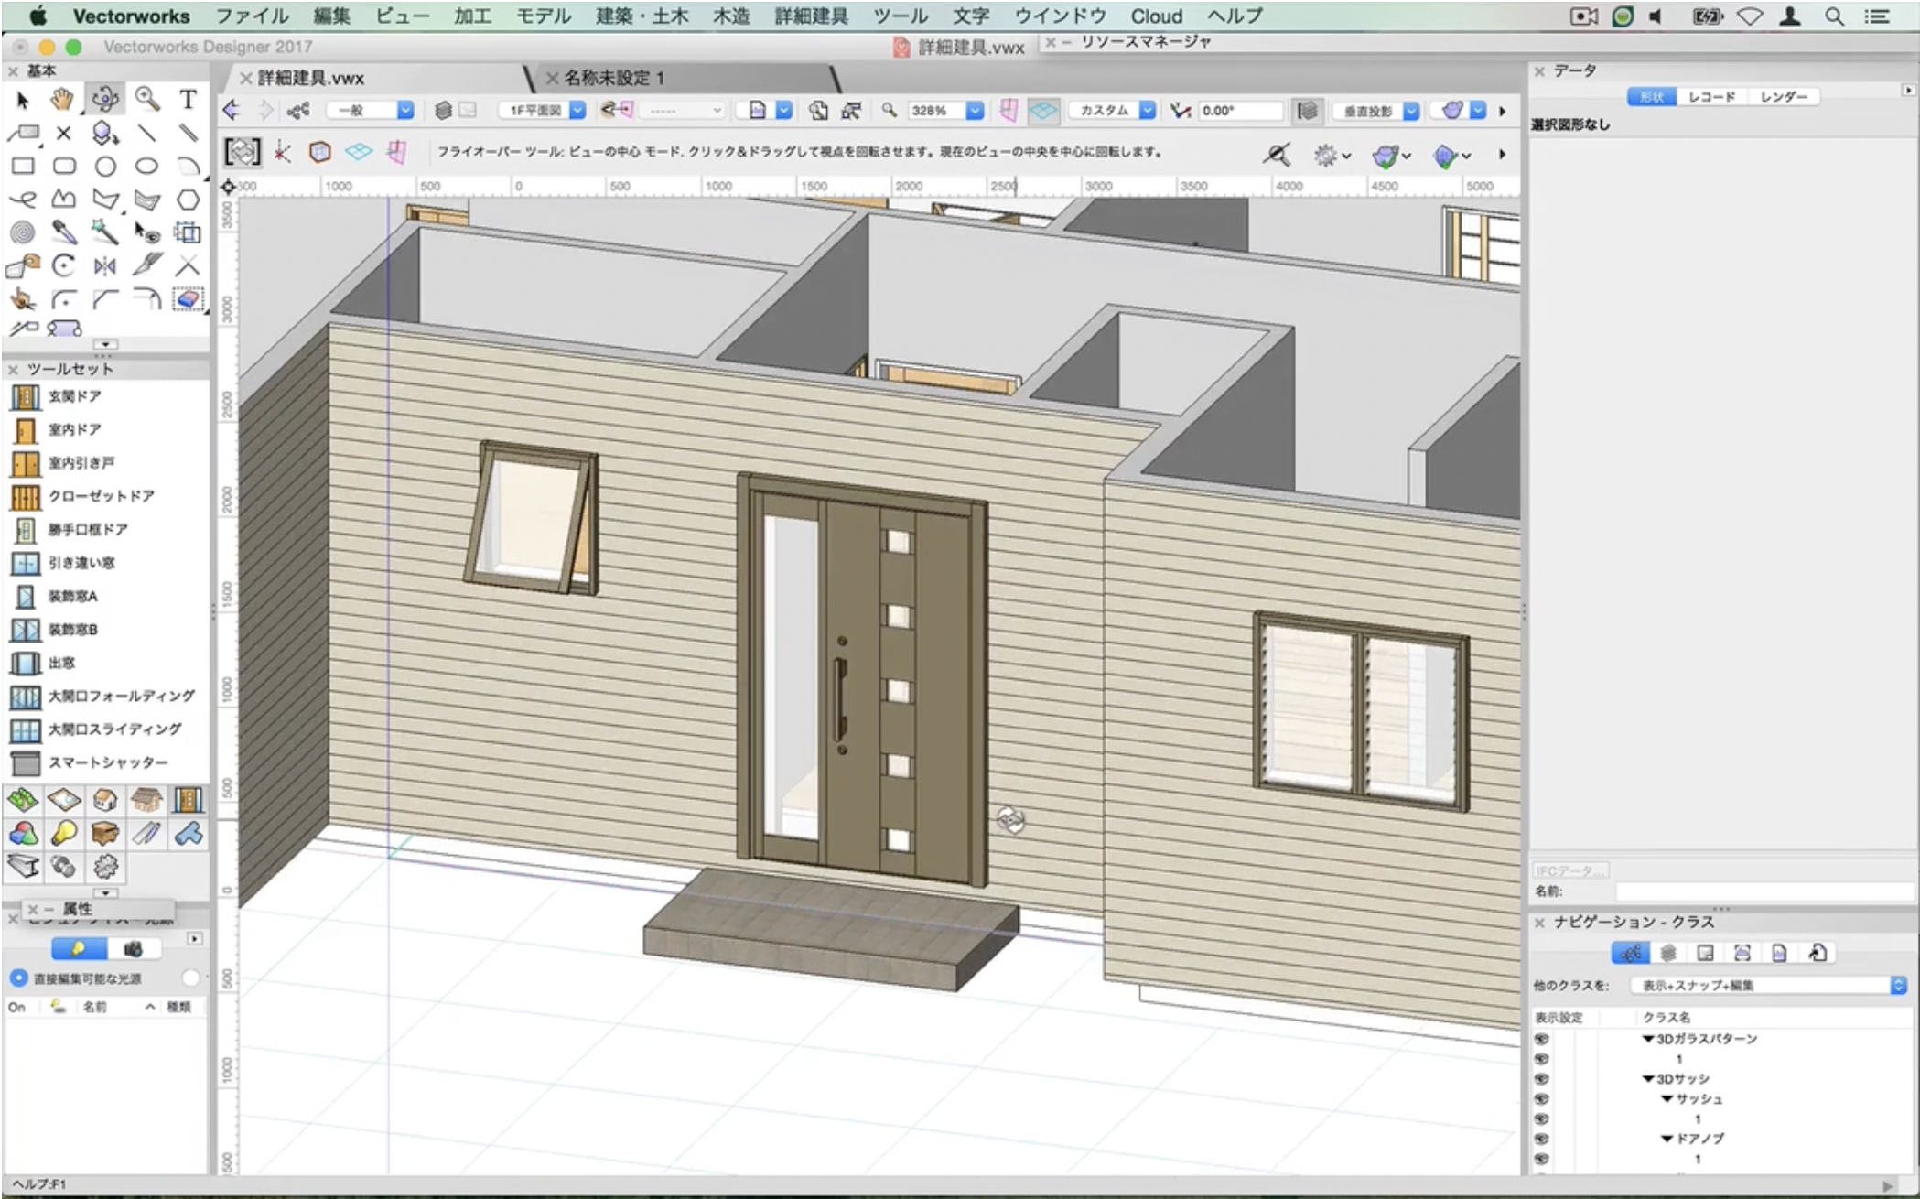The height and width of the screenshot is (1199, 1920).
Task: Open the 1F平面図 layer dropdown
Action: click(543, 111)
